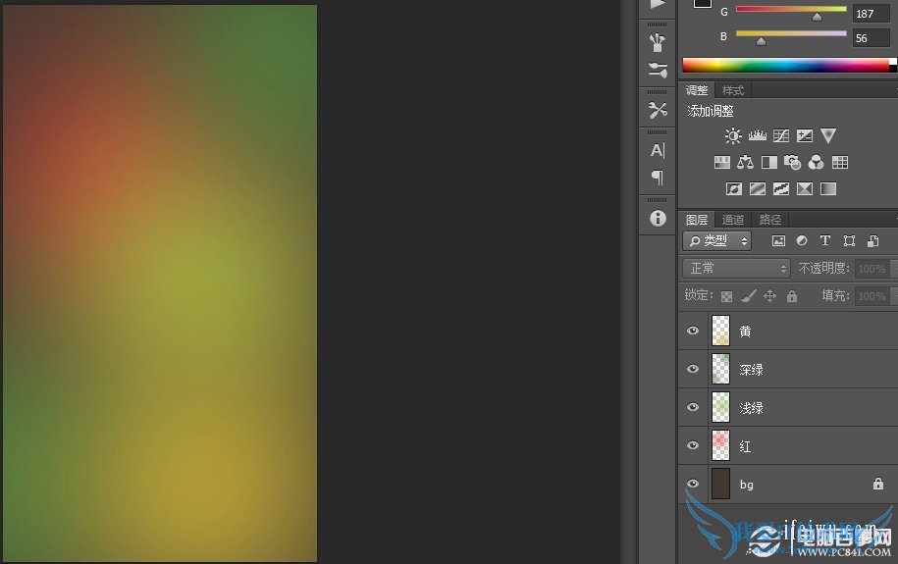Add a Black & White adjustment
The image size is (898, 564).
(x=769, y=163)
